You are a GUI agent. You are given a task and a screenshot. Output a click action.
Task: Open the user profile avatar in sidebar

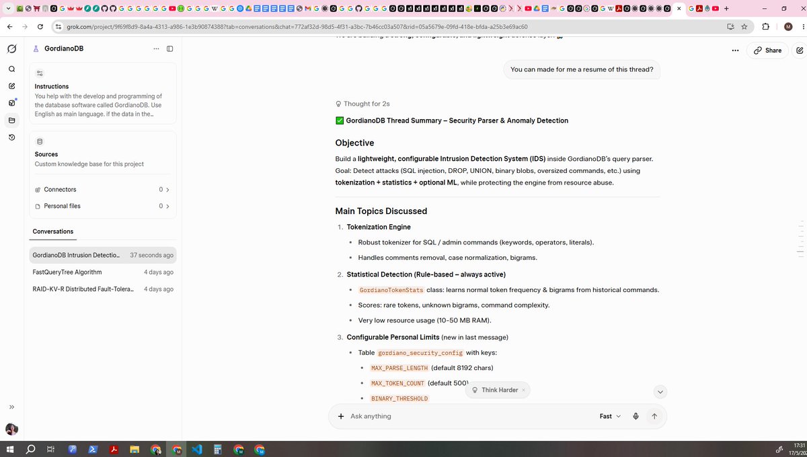[11, 429]
